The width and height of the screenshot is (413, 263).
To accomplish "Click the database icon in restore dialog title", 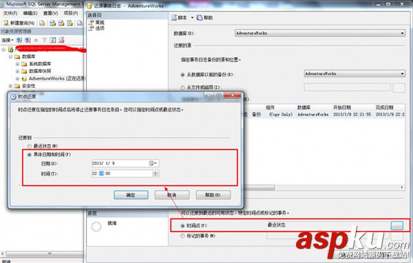I will [89, 5].
